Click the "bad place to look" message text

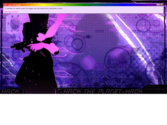(x=56, y=8)
